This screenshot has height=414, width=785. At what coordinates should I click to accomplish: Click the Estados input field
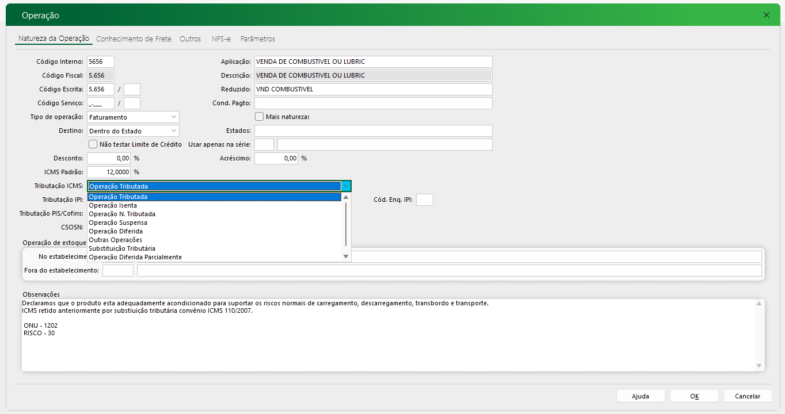click(x=374, y=131)
